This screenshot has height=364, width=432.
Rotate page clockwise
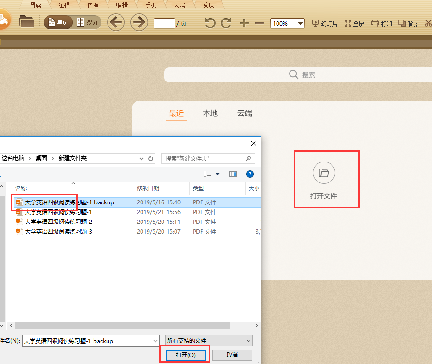(226, 23)
